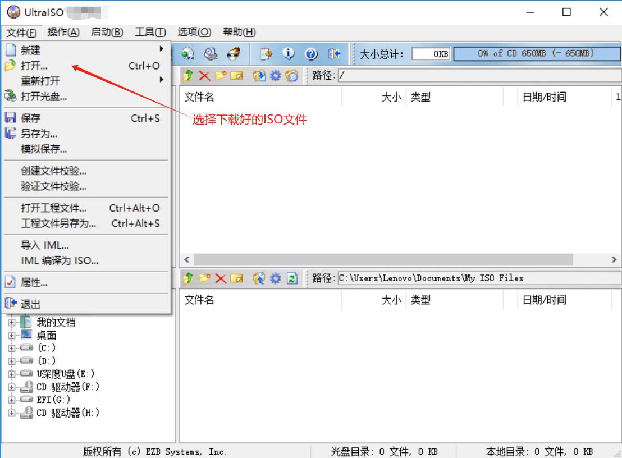
Task: Click the lower pane local path field
Action: (477, 278)
